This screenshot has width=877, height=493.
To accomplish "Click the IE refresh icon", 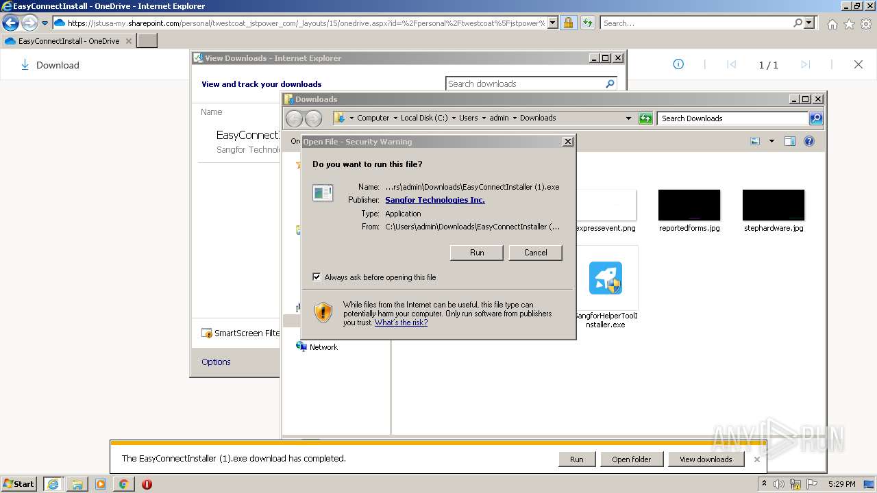I will click(587, 23).
